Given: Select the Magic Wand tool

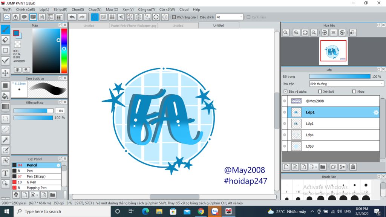Looking at the screenshot, I should (x=5, y=140).
